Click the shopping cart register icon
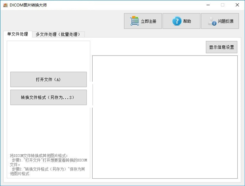Viewport: 245px width, 186px height. coord(134,21)
